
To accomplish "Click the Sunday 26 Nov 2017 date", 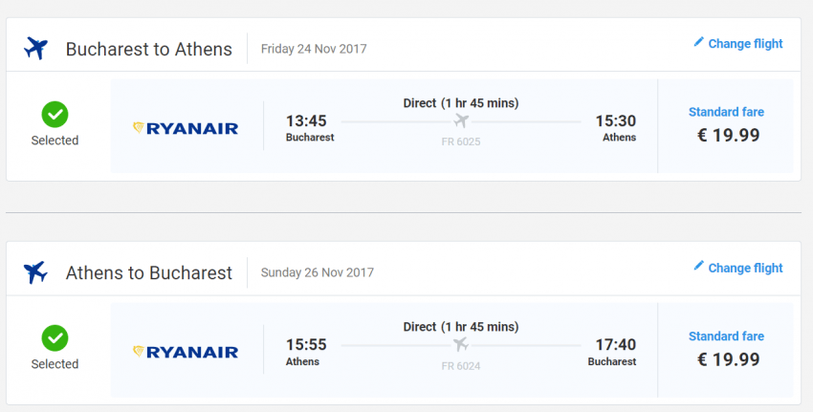I will pos(317,272).
